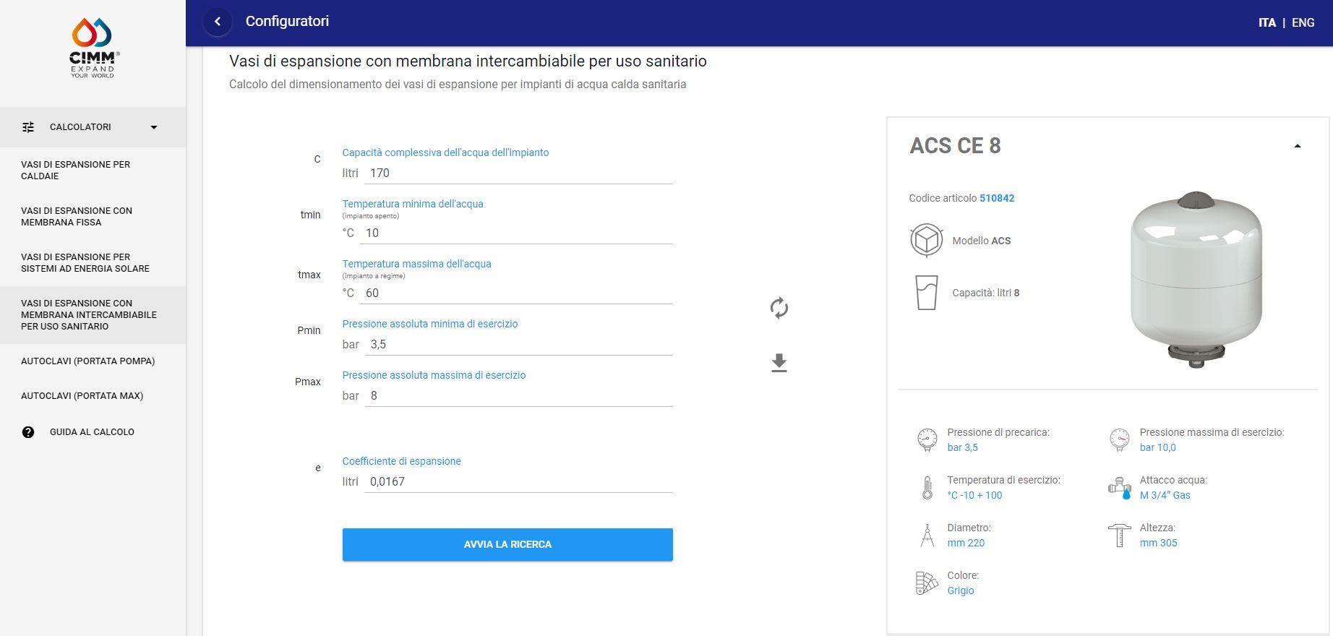1333x636 pixels.
Task: Click the question mark help icon
Action: pyautogui.click(x=28, y=432)
